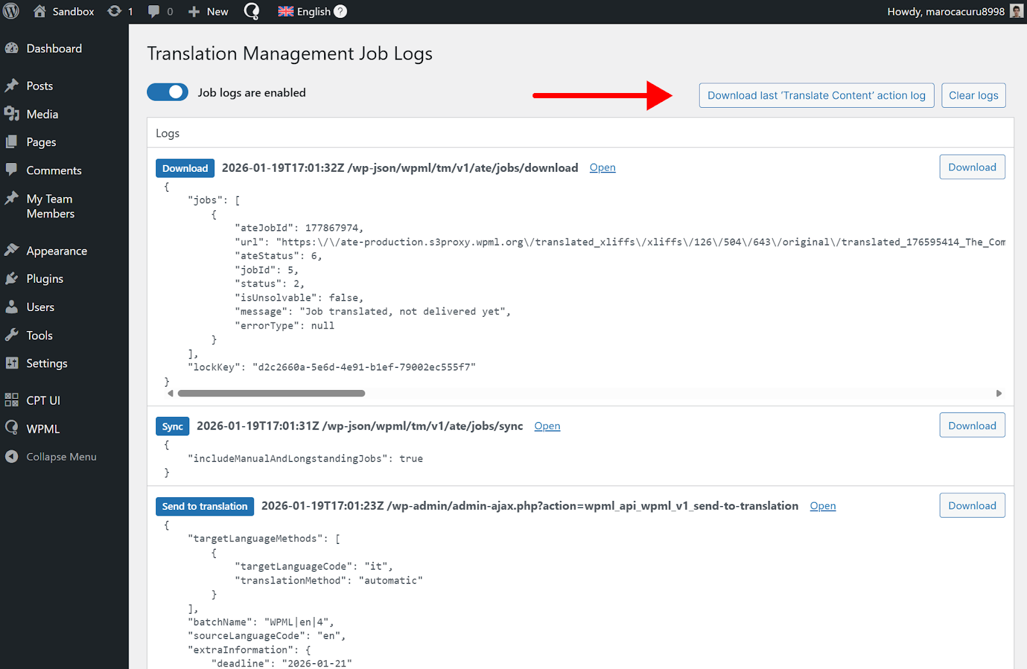Click the user avatar thumbnail
1027x669 pixels.
[1016, 12]
